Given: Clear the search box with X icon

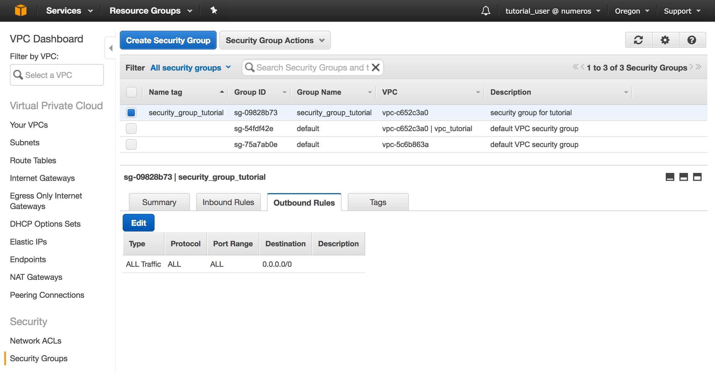Looking at the screenshot, I should pos(376,67).
